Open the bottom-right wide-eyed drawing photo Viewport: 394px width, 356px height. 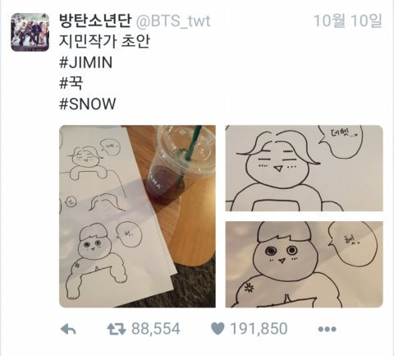pyautogui.click(x=305, y=265)
